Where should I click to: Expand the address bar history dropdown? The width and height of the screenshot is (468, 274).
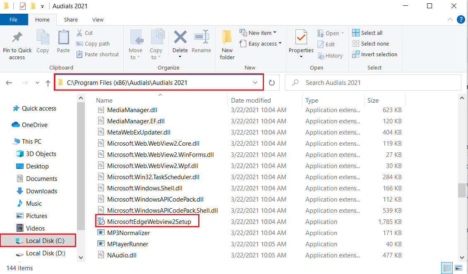coord(255,83)
